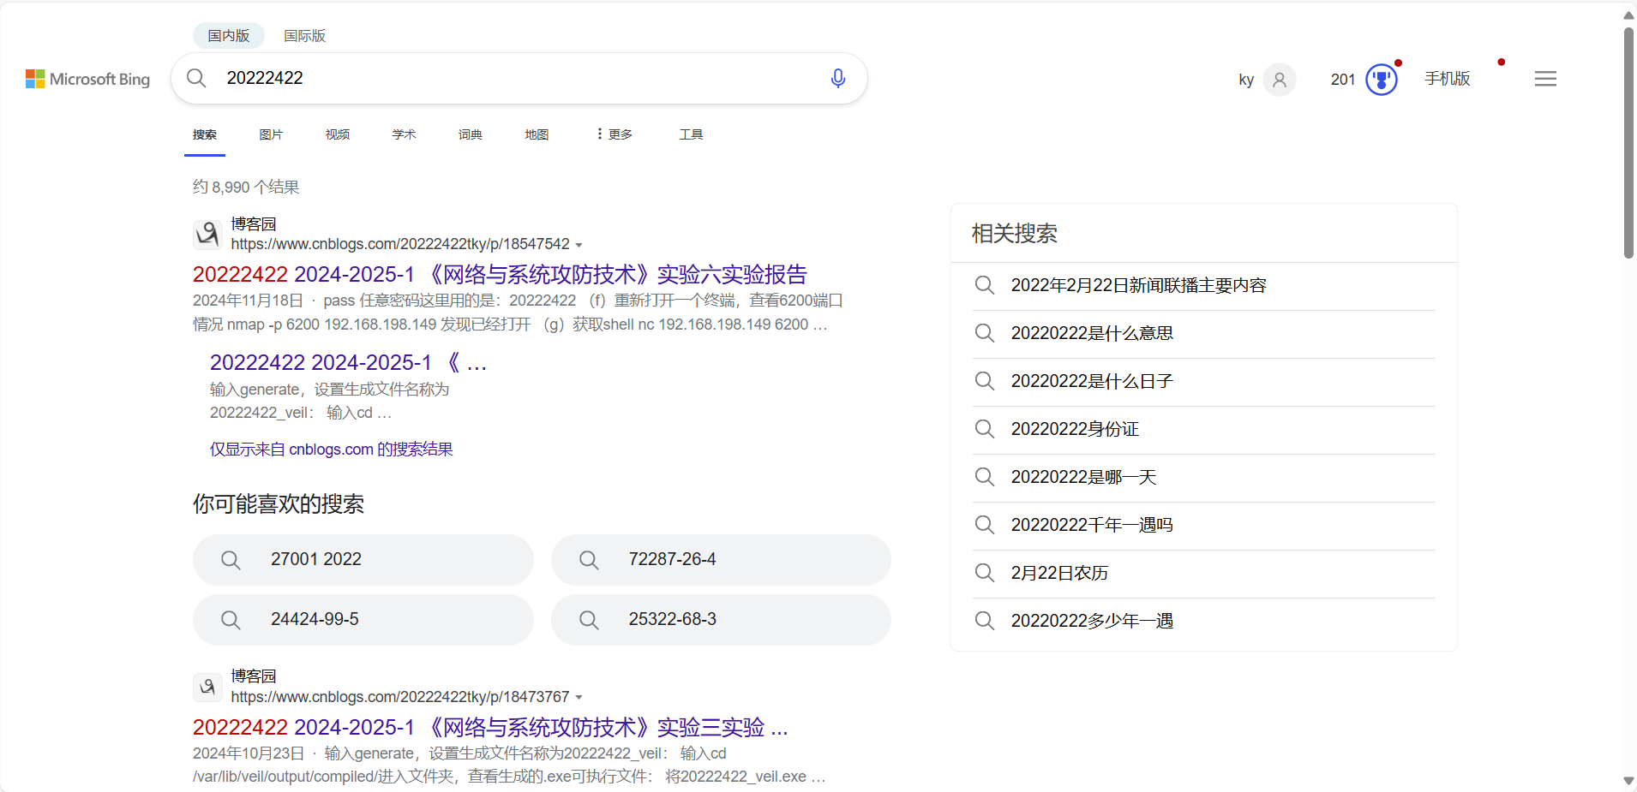Click magnifier icon beside 20220222千年一遇吗
This screenshot has height=792, width=1637.
point(985,525)
